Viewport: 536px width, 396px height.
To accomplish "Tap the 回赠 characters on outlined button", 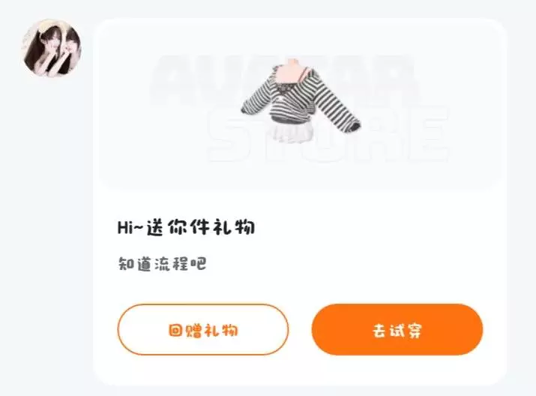I will pos(185,331).
